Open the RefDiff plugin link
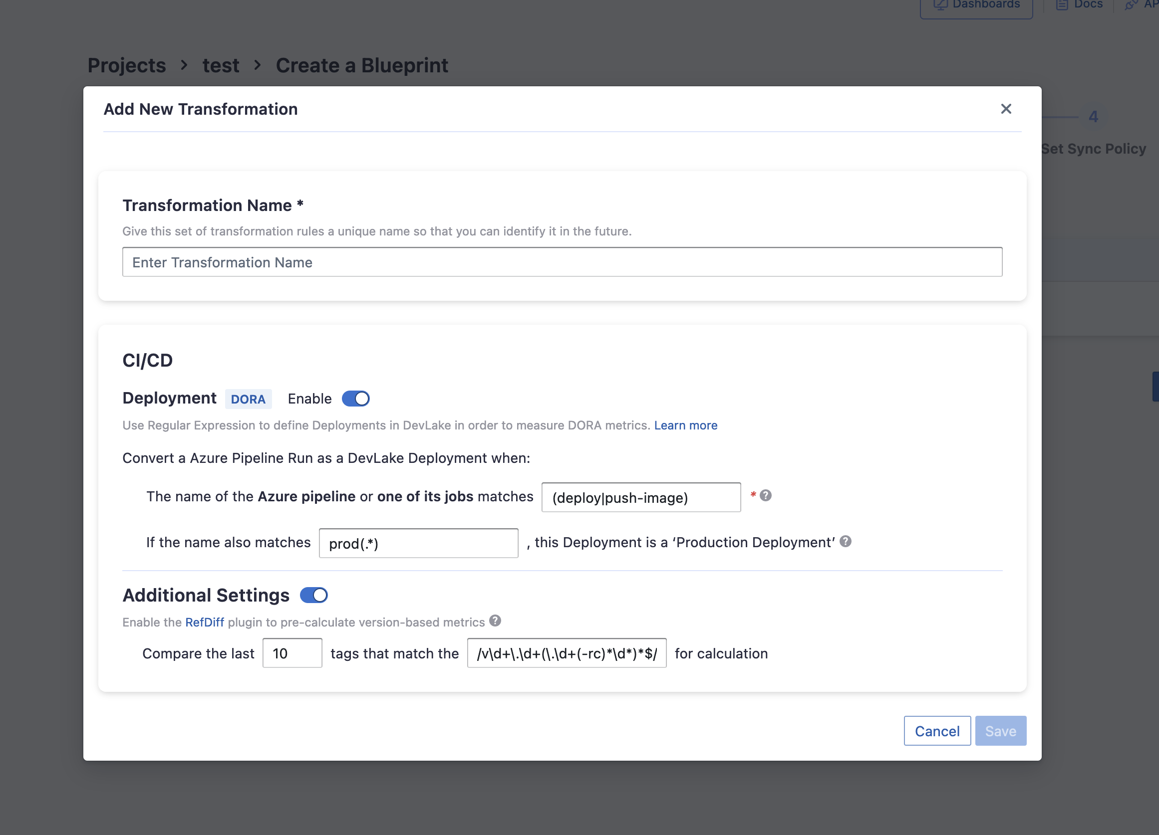Screen dimensions: 1159x835 click(204, 622)
